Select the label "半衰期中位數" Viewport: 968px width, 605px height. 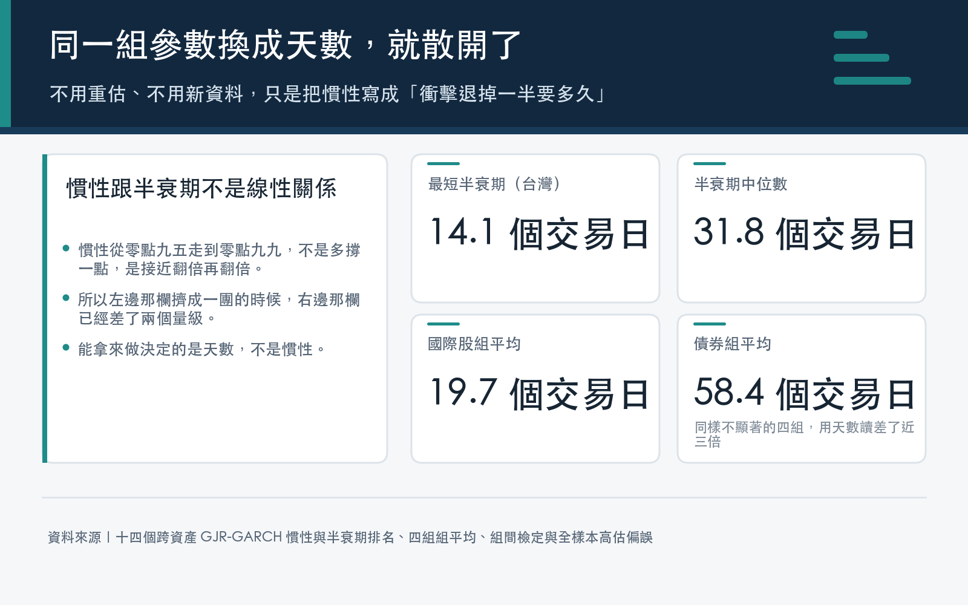click(x=741, y=184)
